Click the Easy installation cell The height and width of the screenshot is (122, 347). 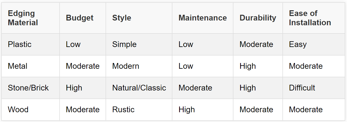[x=298, y=44]
